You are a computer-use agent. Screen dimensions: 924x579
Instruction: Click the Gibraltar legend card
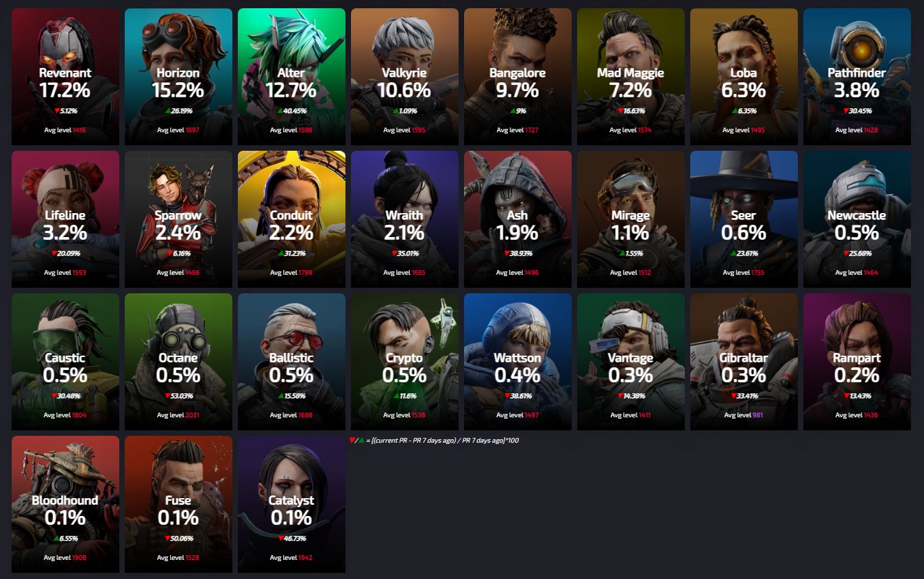[744, 362]
